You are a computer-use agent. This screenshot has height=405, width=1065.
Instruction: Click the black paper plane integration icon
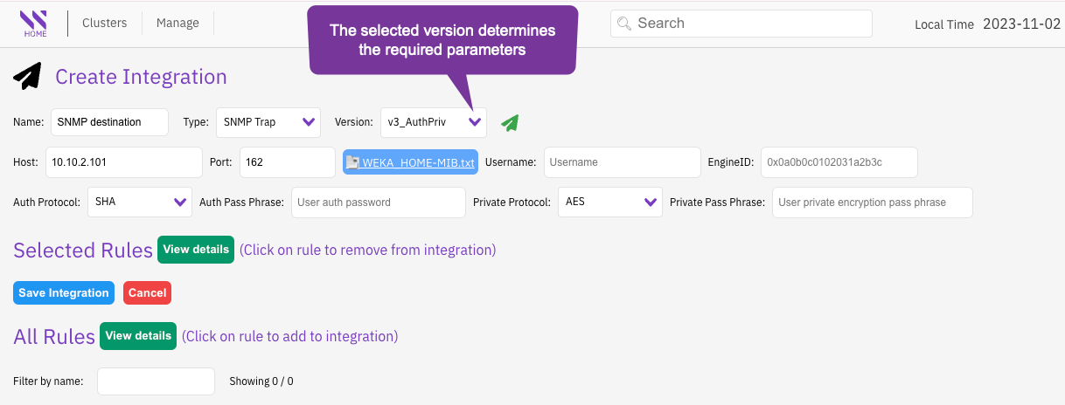pyautogui.click(x=27, y=77)
